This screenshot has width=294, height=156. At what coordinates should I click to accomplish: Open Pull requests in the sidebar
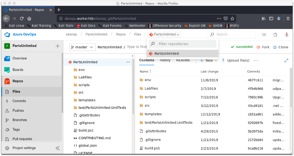click(x=32, y=139)
